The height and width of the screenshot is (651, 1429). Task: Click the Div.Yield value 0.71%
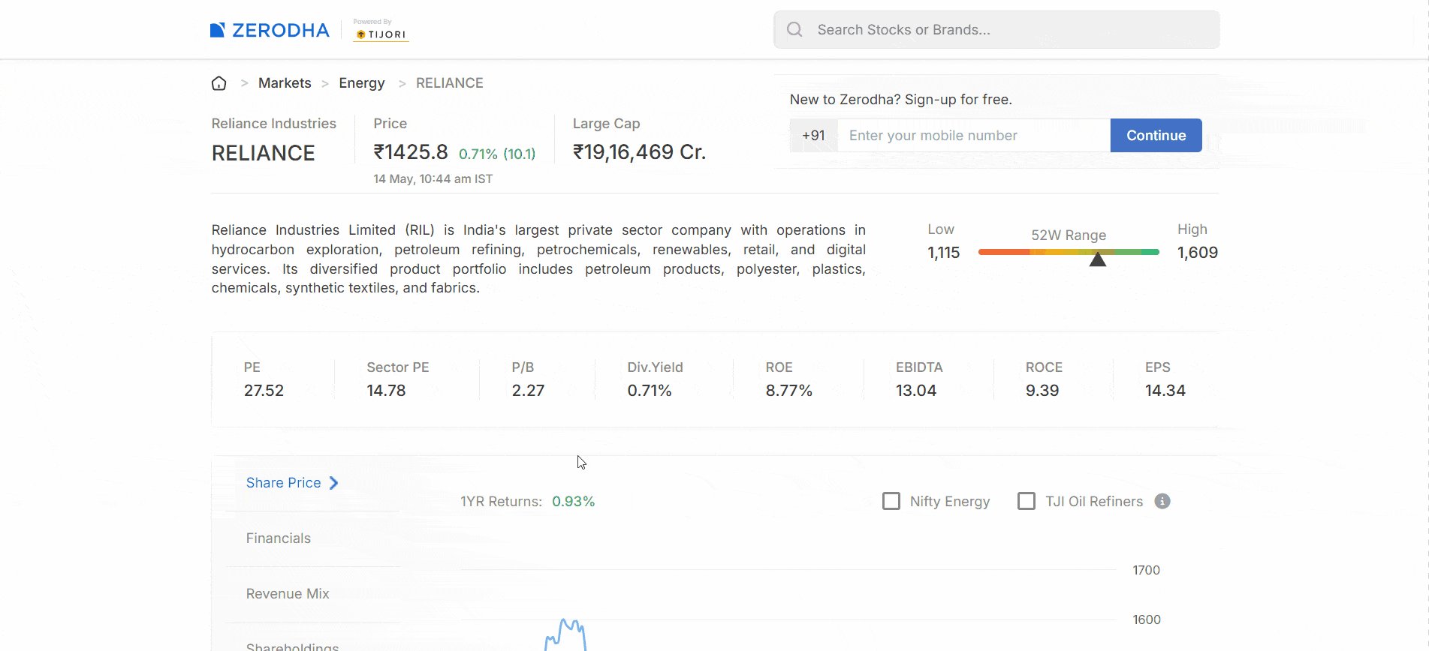tap(650, 391)
